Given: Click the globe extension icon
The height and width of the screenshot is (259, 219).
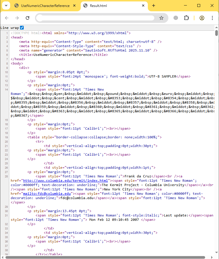Looking at the screenshot, I should (x=176, y=18).
